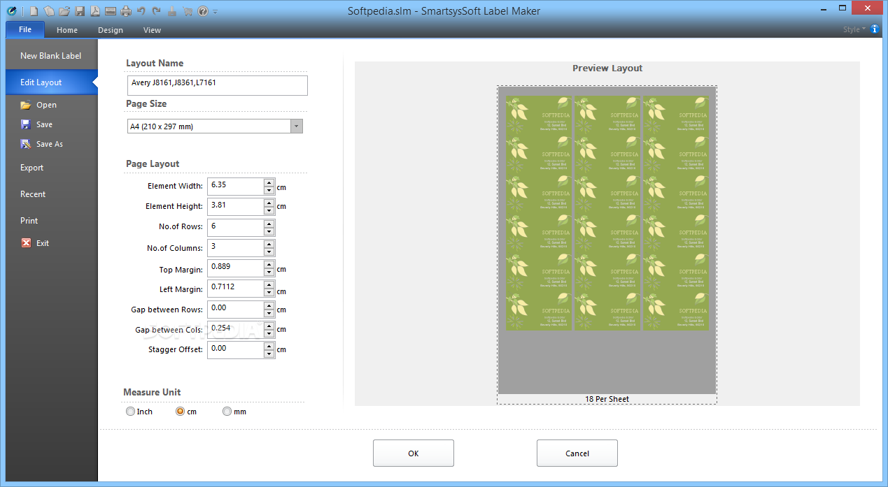
Task: Increase Element Width value
Action: (x=269, y=183)
